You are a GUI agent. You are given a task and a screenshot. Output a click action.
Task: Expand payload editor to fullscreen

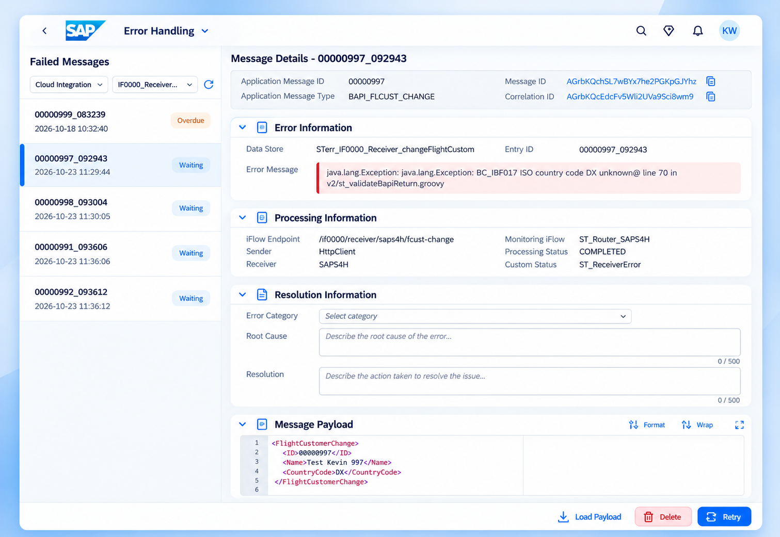pos(739,425)
